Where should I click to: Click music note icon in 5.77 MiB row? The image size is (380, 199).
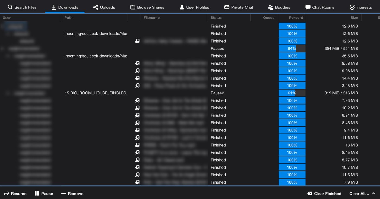pos(137,160)
